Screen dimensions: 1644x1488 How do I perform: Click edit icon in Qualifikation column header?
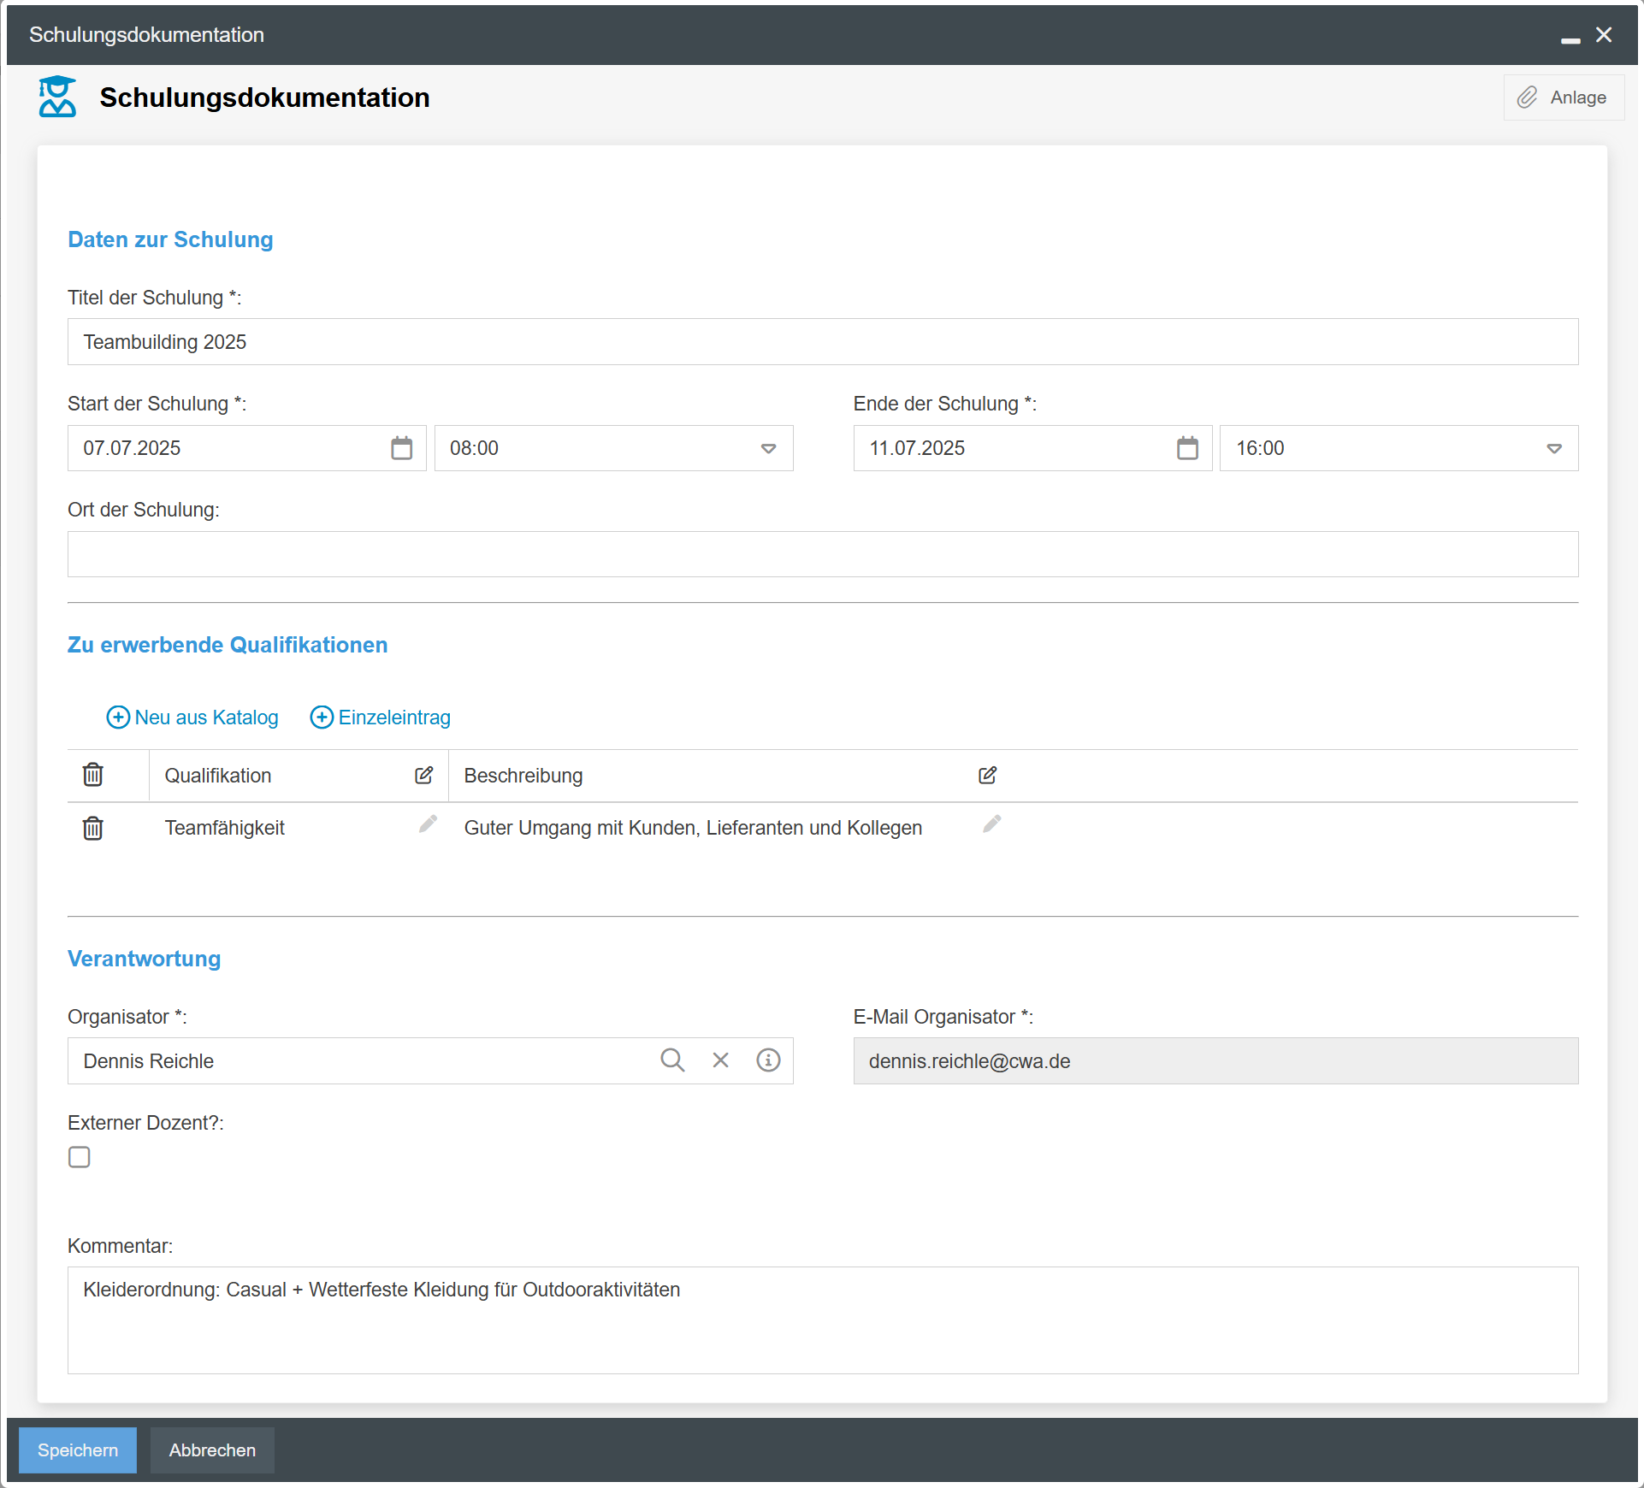click(423, 775)
